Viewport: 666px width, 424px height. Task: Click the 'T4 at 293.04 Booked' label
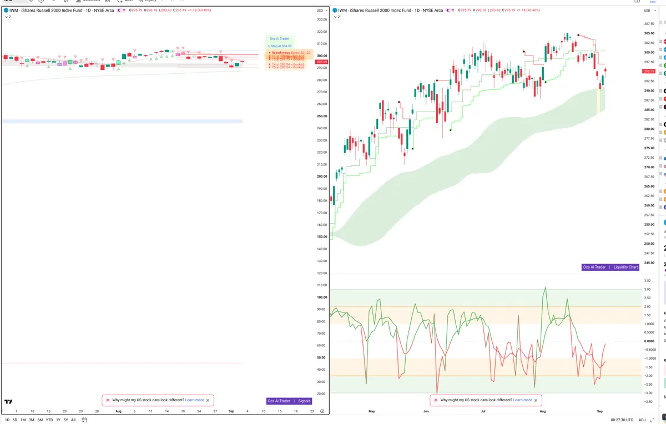click(286, 64)
